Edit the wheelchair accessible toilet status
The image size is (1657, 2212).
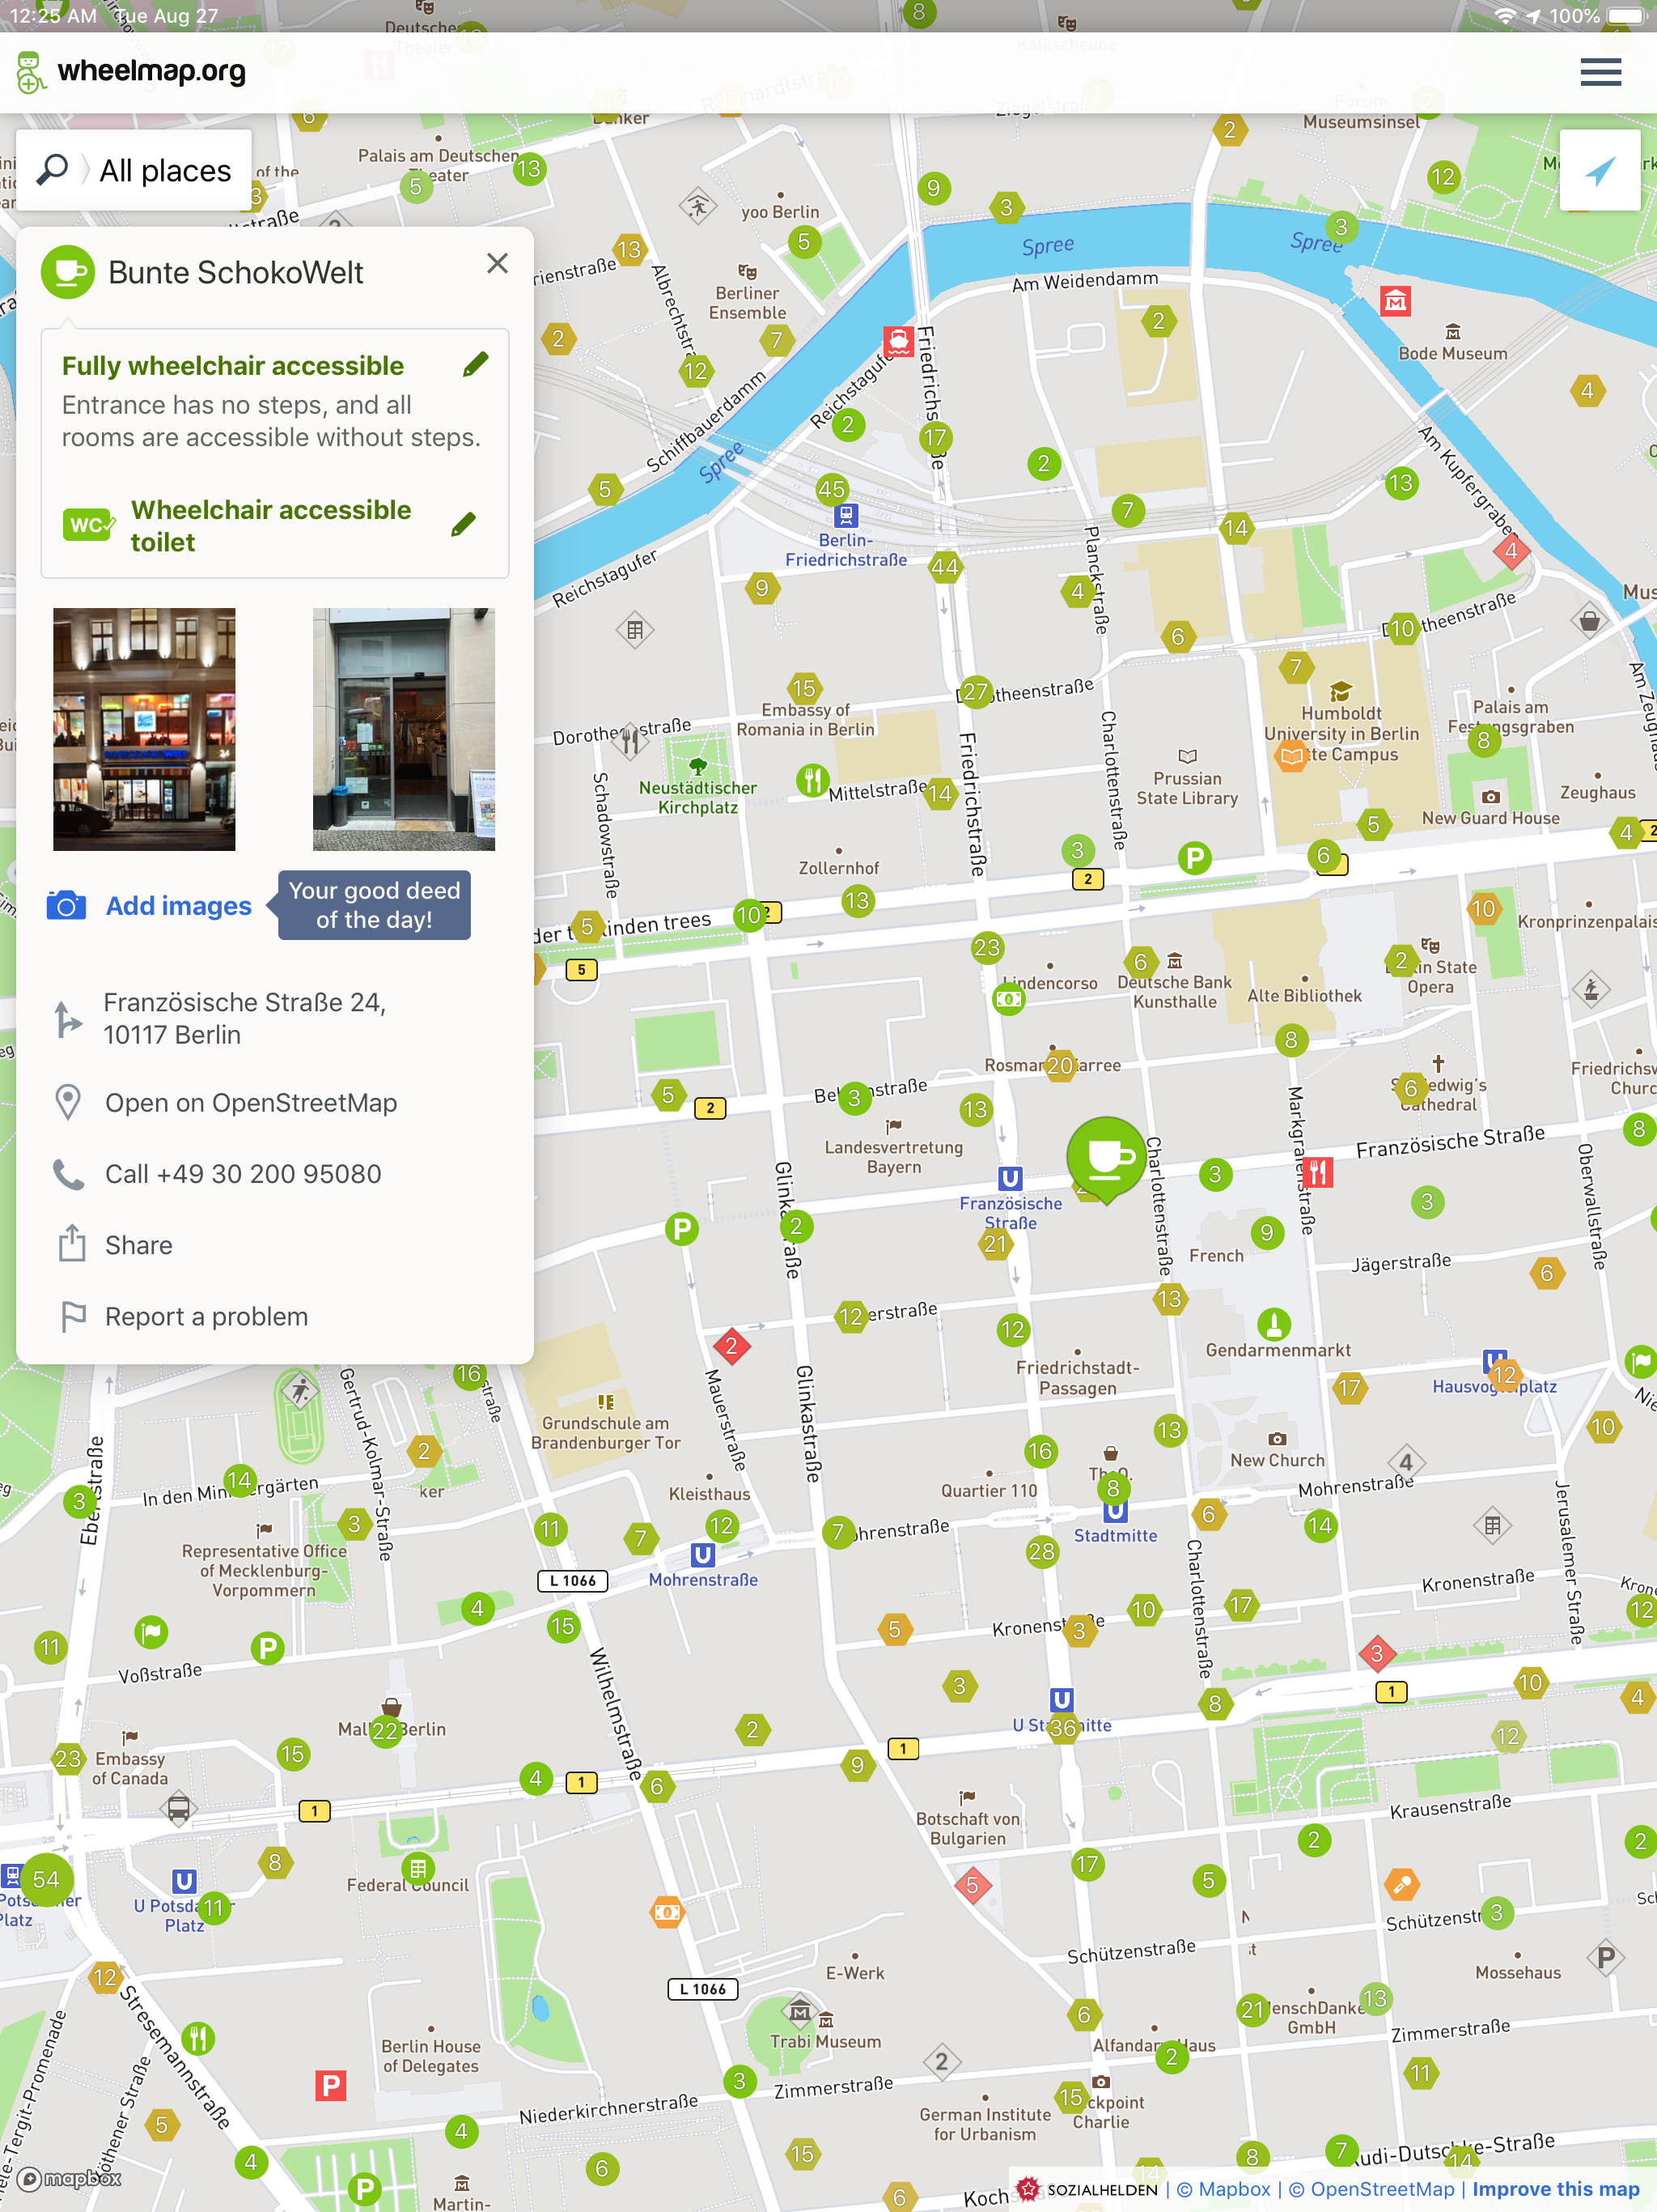click(x=463, y=525)
